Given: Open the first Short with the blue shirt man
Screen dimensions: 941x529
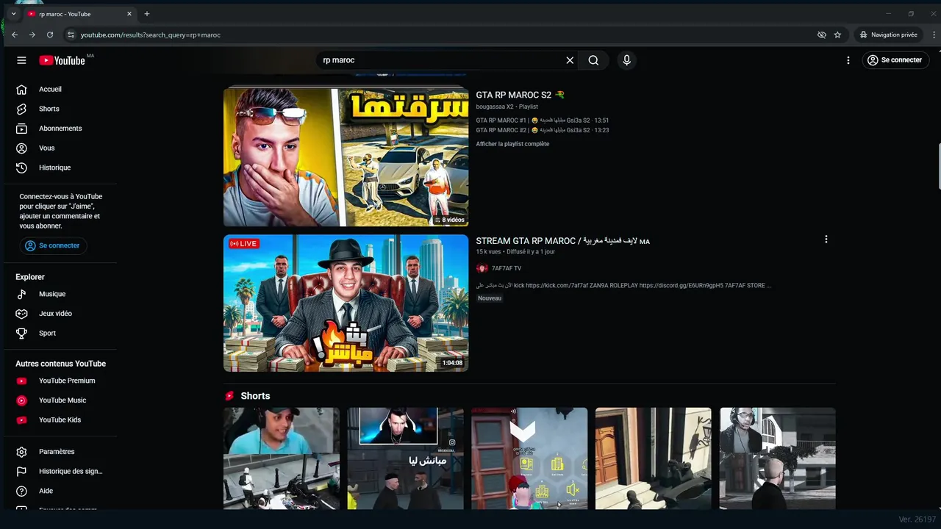Looking at the screenshot, I should click(282, 458).
